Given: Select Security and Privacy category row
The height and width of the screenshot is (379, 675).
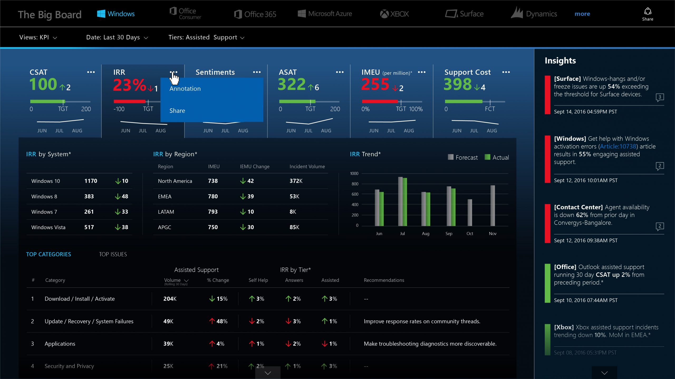Looking at the screenshot, I should [268, 366].
